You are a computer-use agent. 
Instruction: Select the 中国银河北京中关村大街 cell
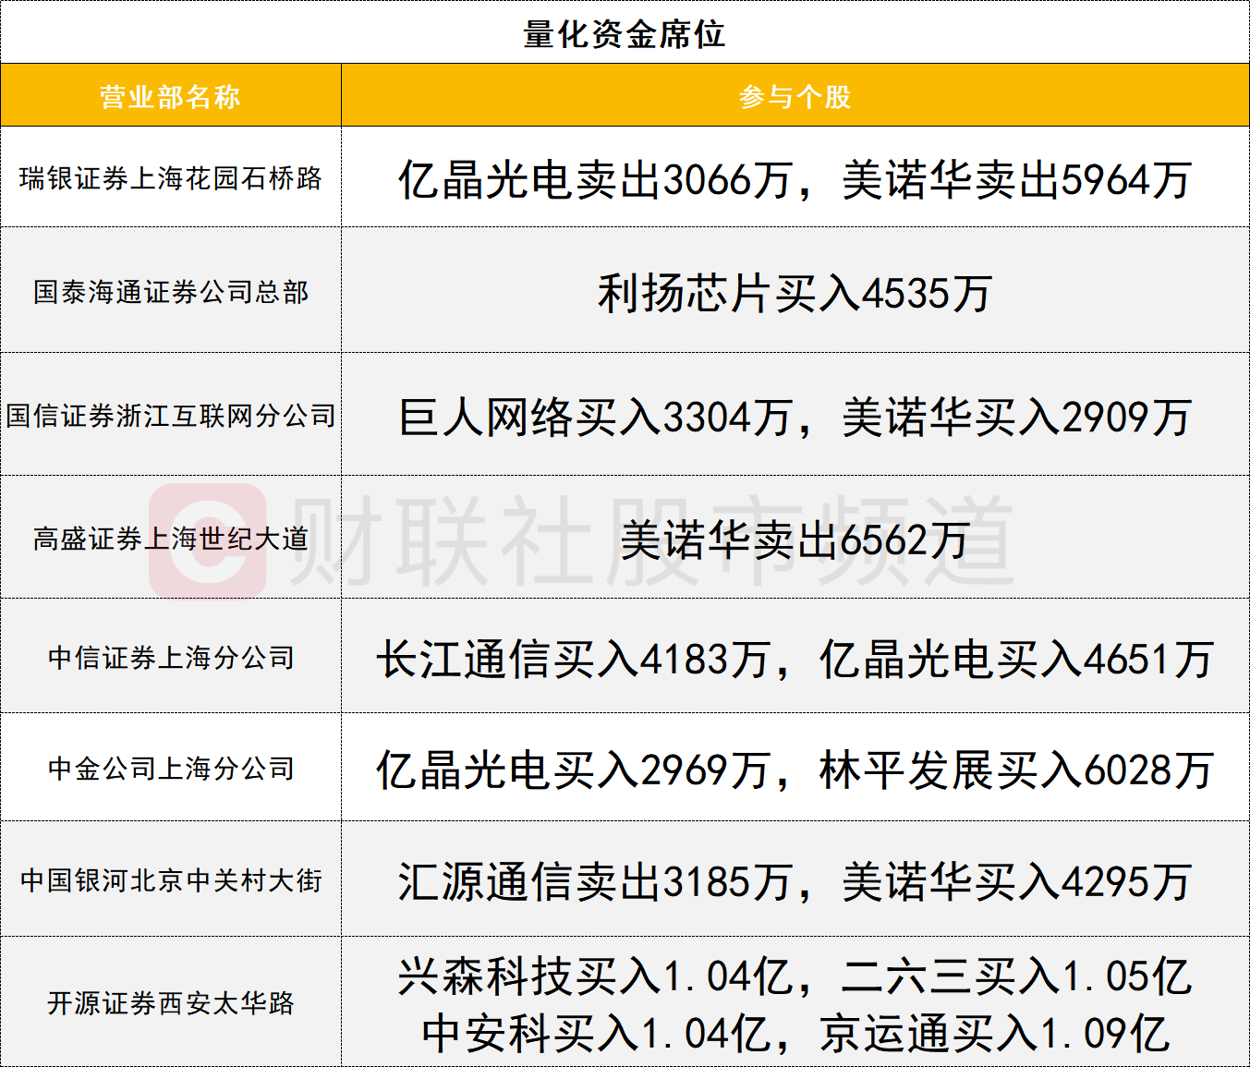tap(171, 879)
